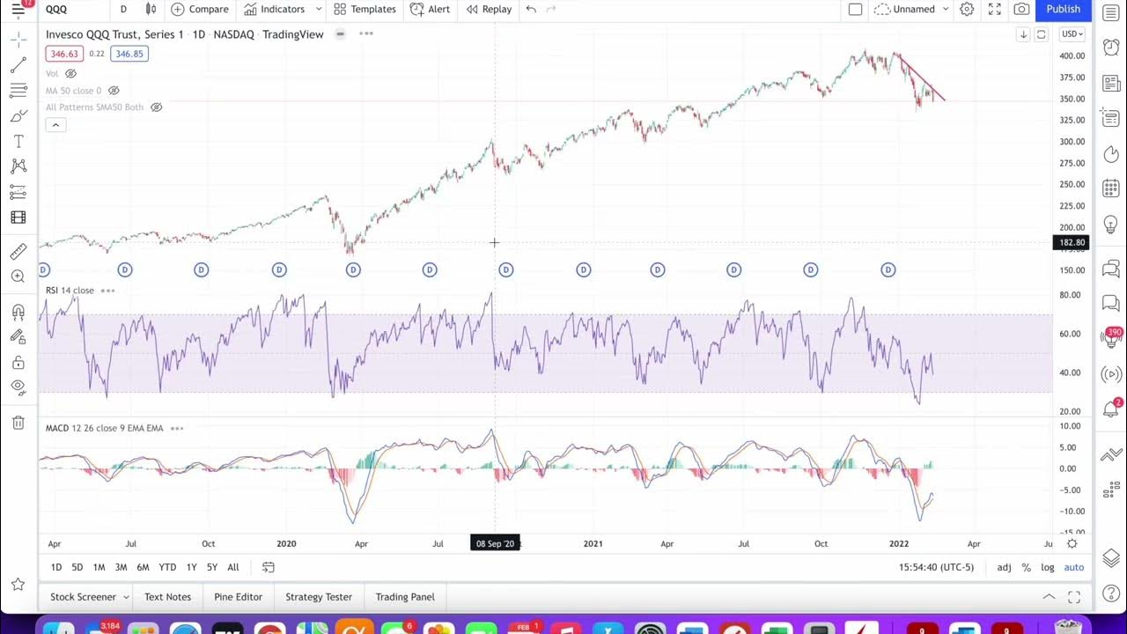Toggle stay in drawing mode

point(18,336)
